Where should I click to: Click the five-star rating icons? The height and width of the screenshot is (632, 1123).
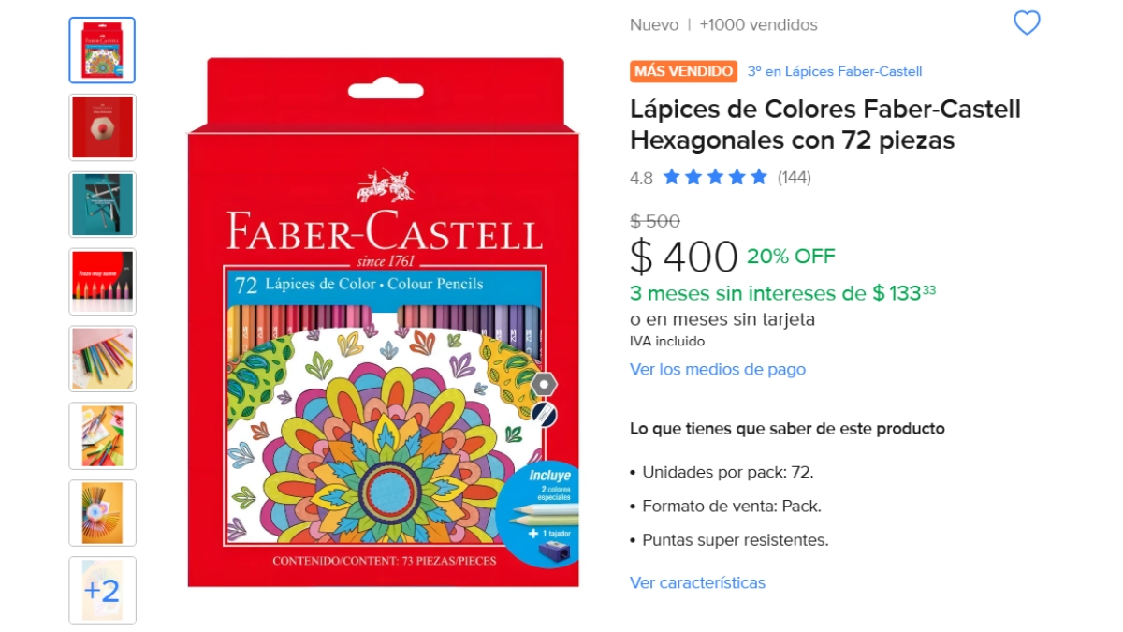click(x=715, y=177)
